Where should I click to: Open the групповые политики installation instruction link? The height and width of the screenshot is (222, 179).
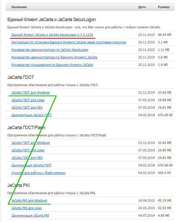coord(69,42)
